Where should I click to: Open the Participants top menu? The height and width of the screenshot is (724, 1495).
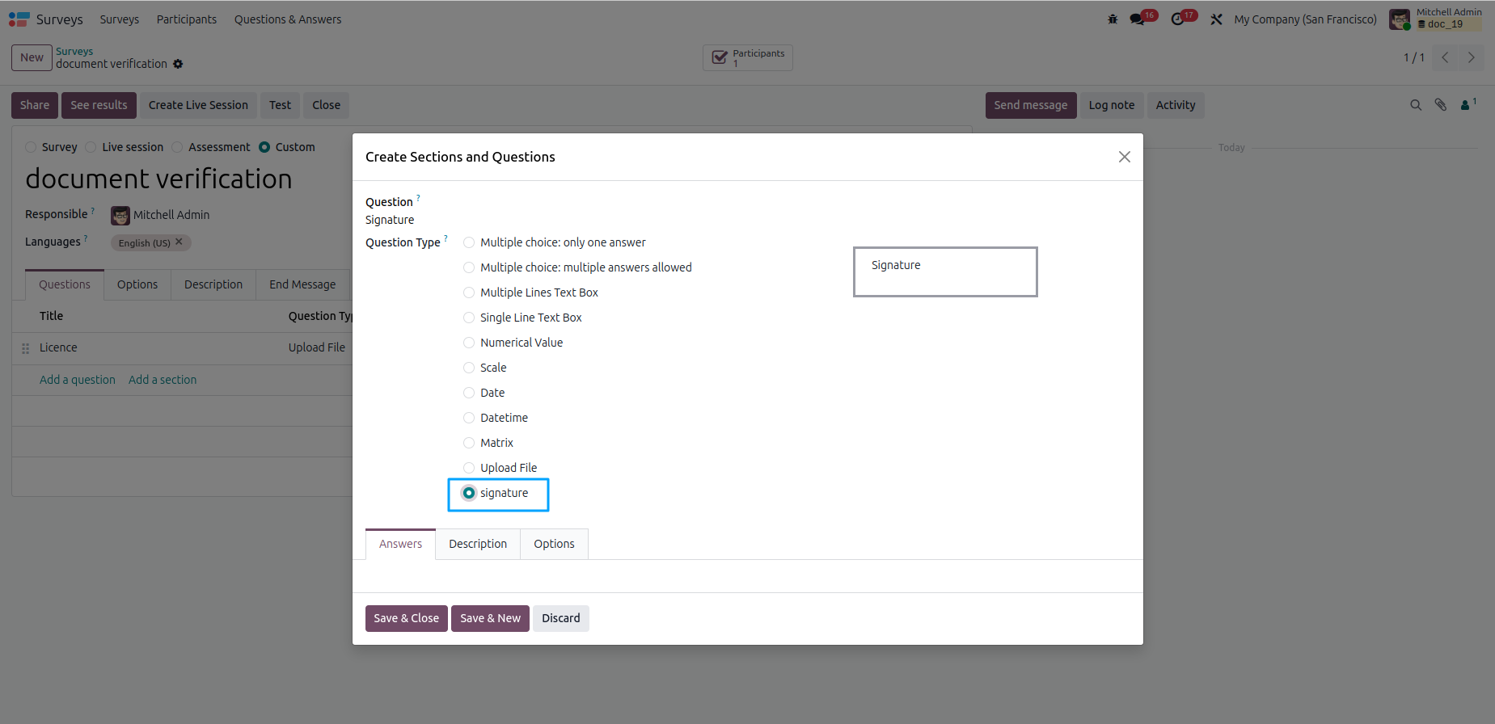[x=187, y=19]
